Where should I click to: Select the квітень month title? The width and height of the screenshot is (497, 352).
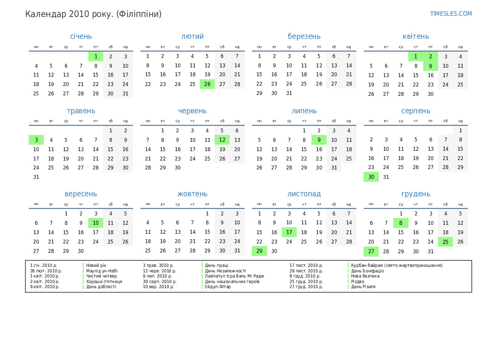[x=415, y=37]
